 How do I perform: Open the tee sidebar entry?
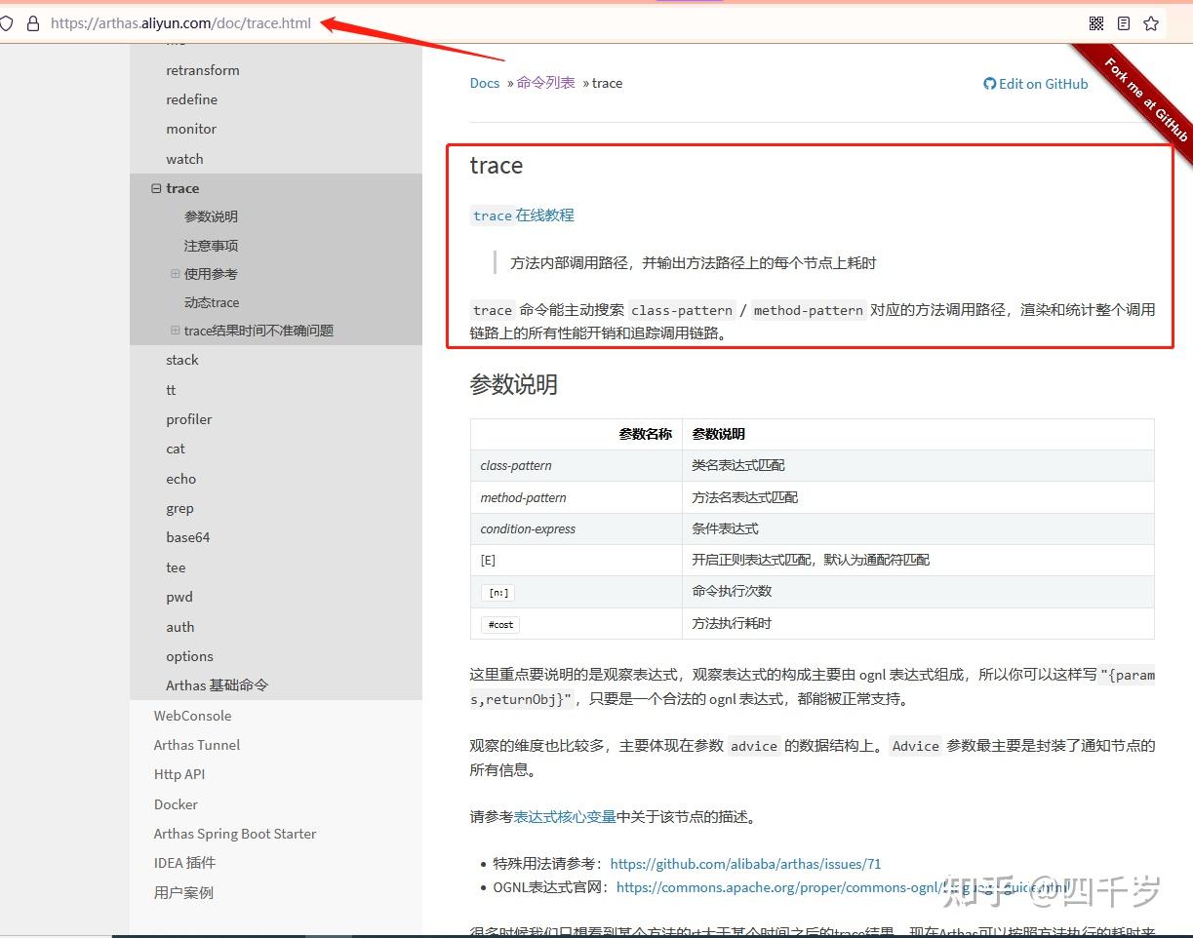point(176,567)
